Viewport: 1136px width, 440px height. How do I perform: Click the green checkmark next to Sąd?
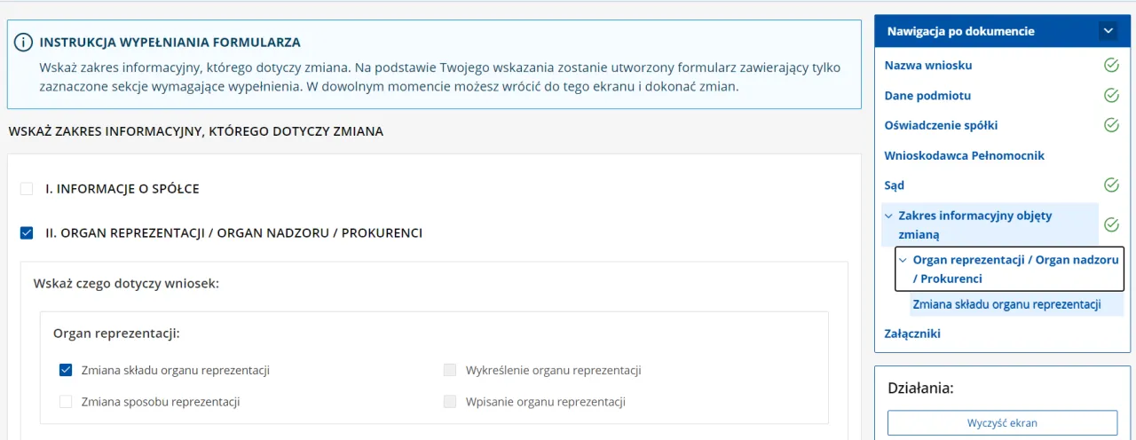(1110, 185)
